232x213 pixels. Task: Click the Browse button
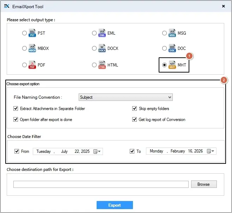pos(204,184)
